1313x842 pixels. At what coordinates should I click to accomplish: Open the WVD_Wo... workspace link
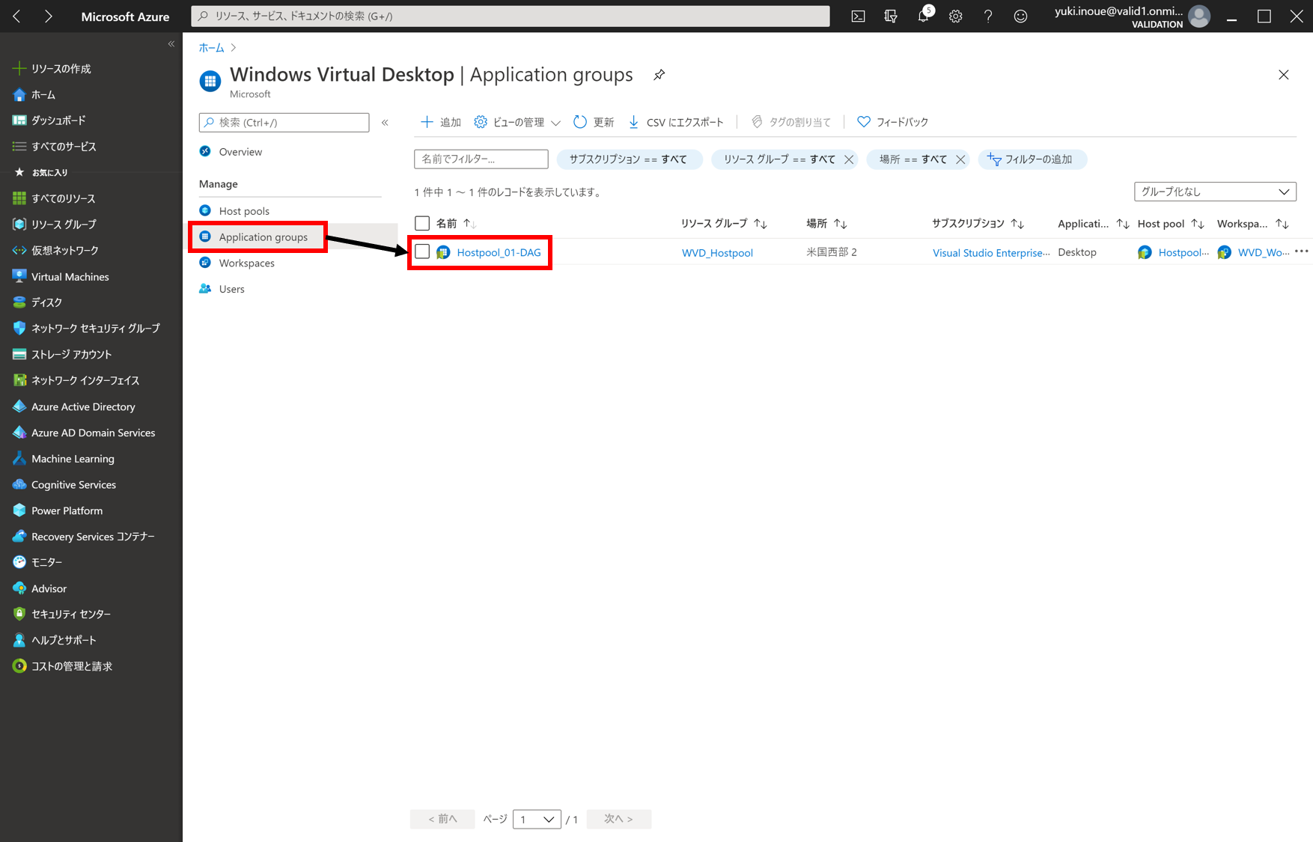click(1264, 253)
